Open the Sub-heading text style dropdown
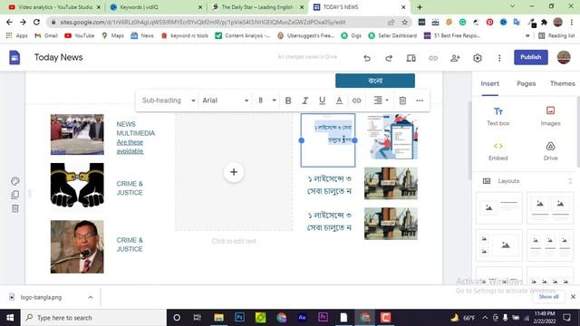 tap(169, 101)
